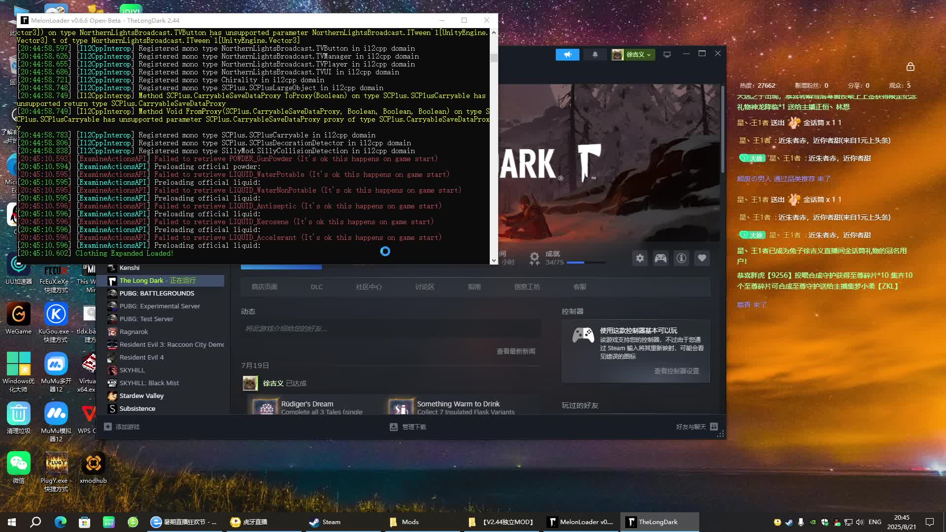This screenshot has height=532, width=946.
Task: Open the DLC tab
Action: [x=316, y=287]
